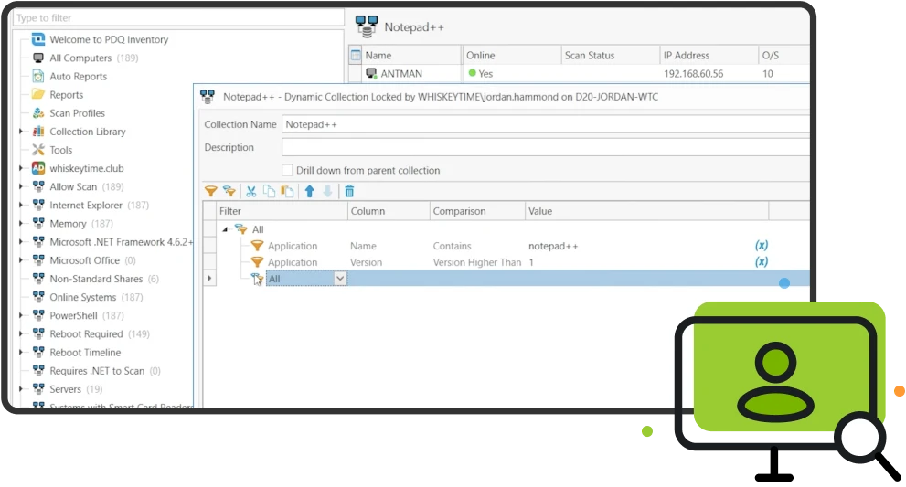Expand the Microsoft .NET Framework collection

click(21, 242)
